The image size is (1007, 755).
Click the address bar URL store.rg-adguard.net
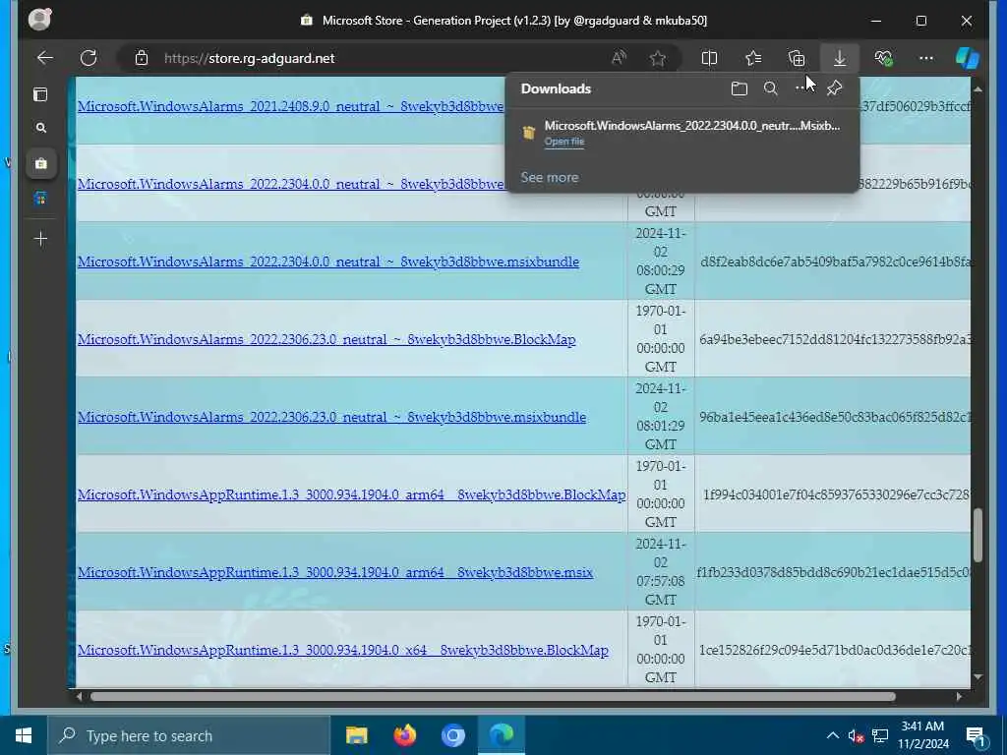coord(249,58)
